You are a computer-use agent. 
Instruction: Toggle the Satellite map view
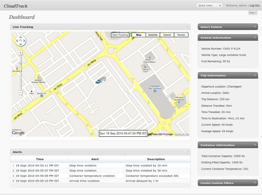coord(153,35)
